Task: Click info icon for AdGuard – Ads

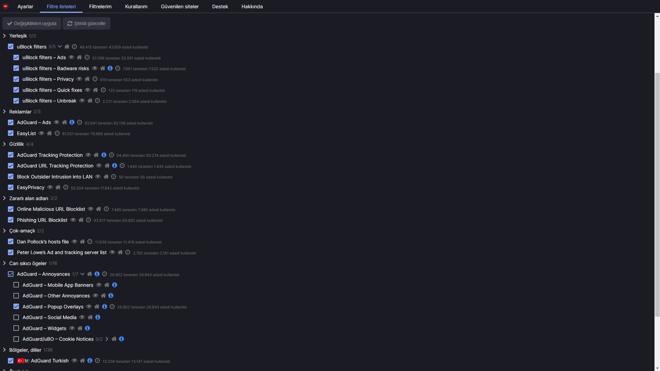Action: 72,122
